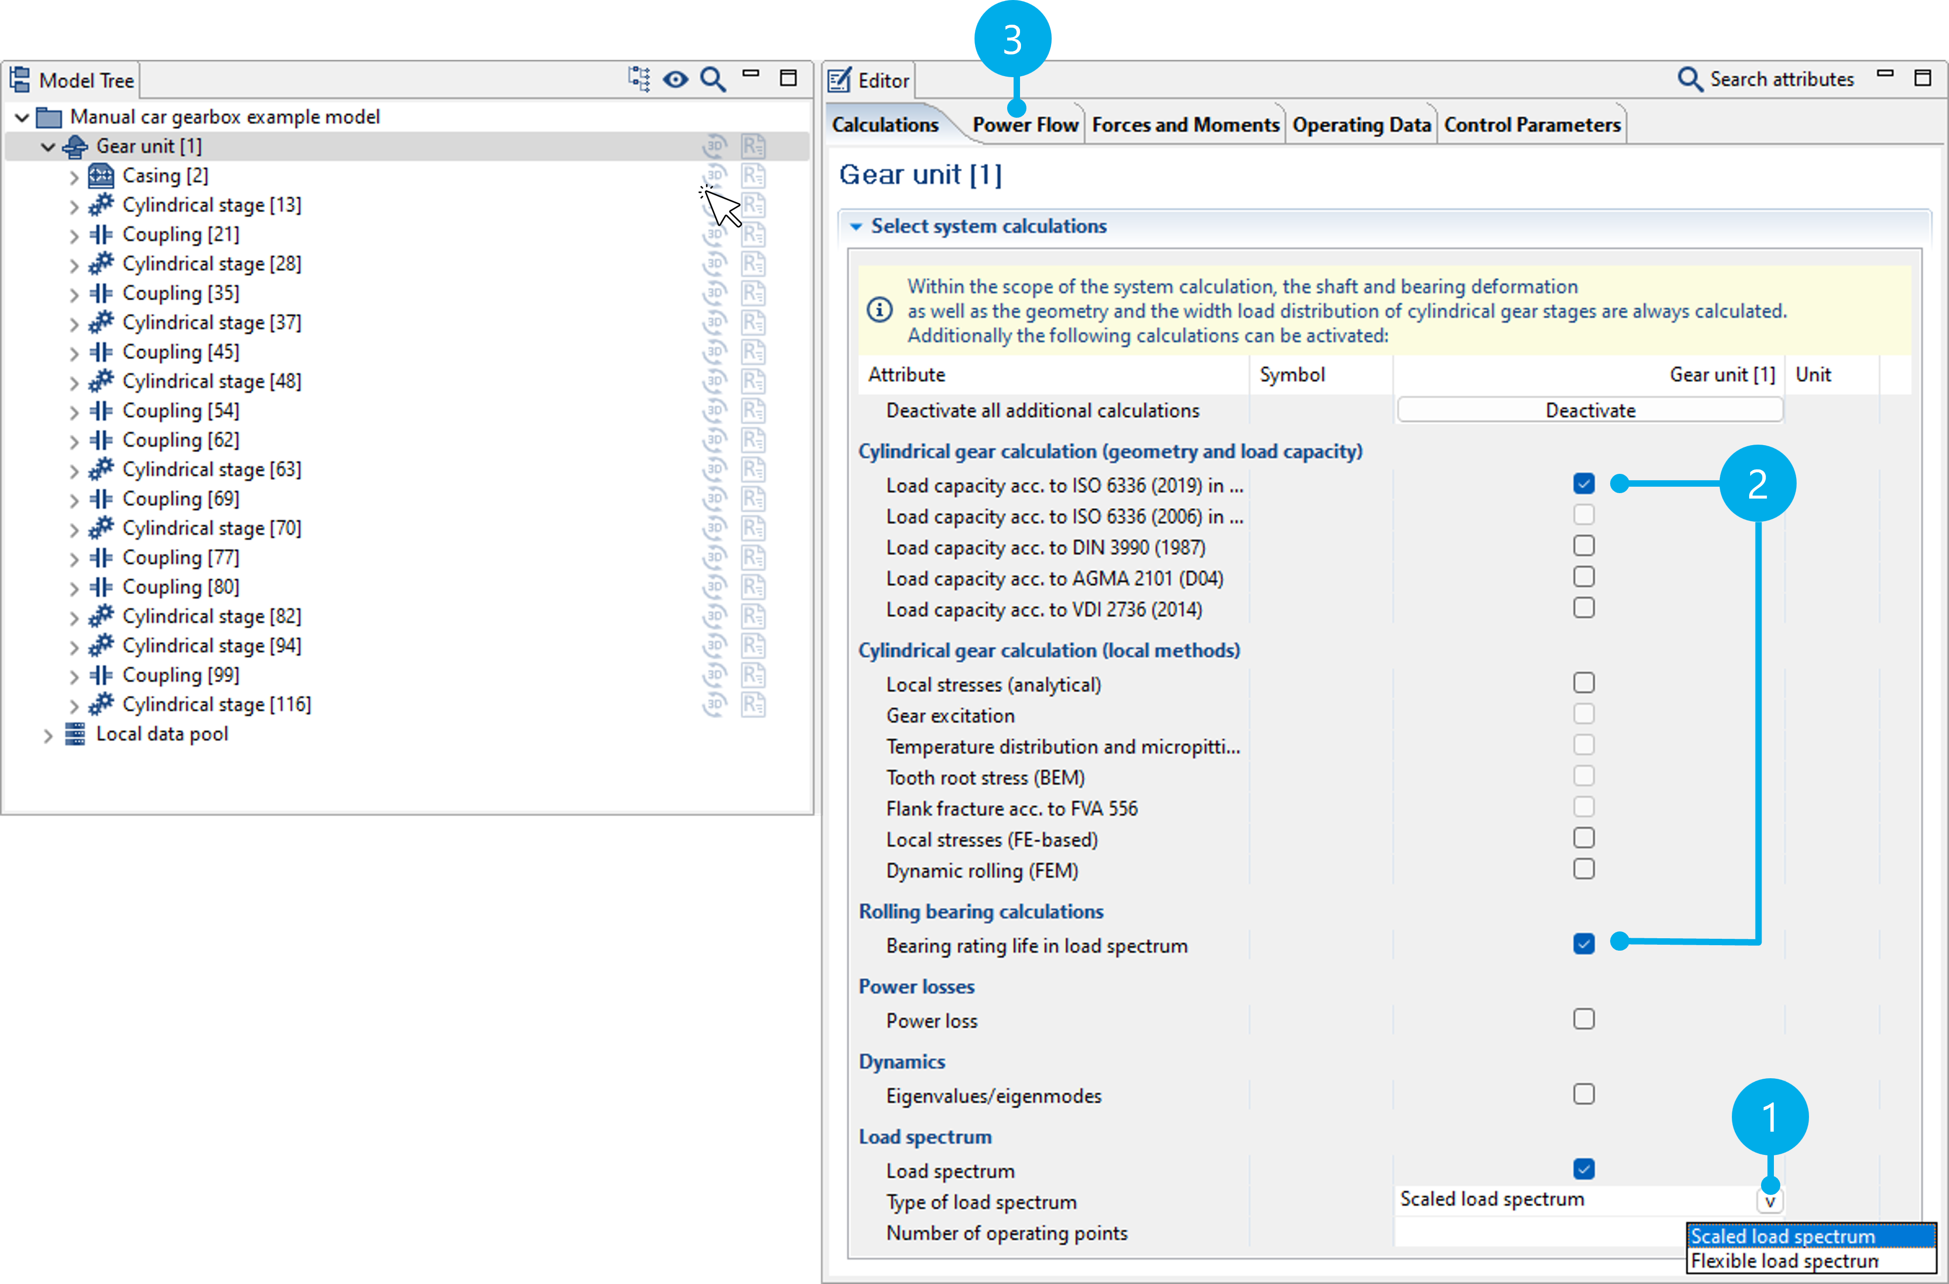Collapse the Select system calculations section

pyautogui.click(x=856, y=227)
